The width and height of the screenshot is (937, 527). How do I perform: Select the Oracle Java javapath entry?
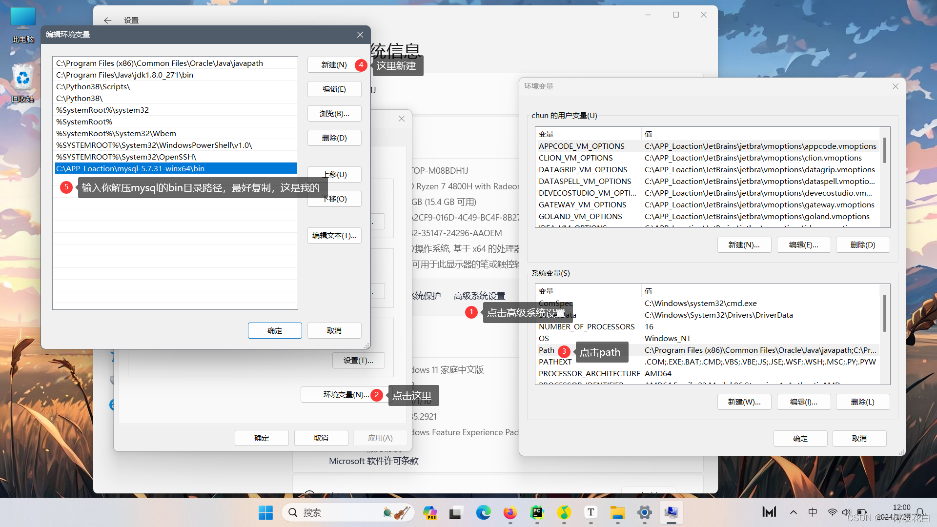pyautogui.click(x=176, y=63)
